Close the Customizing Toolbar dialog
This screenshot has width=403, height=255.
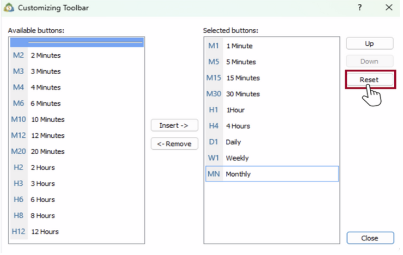click(370, 238)
